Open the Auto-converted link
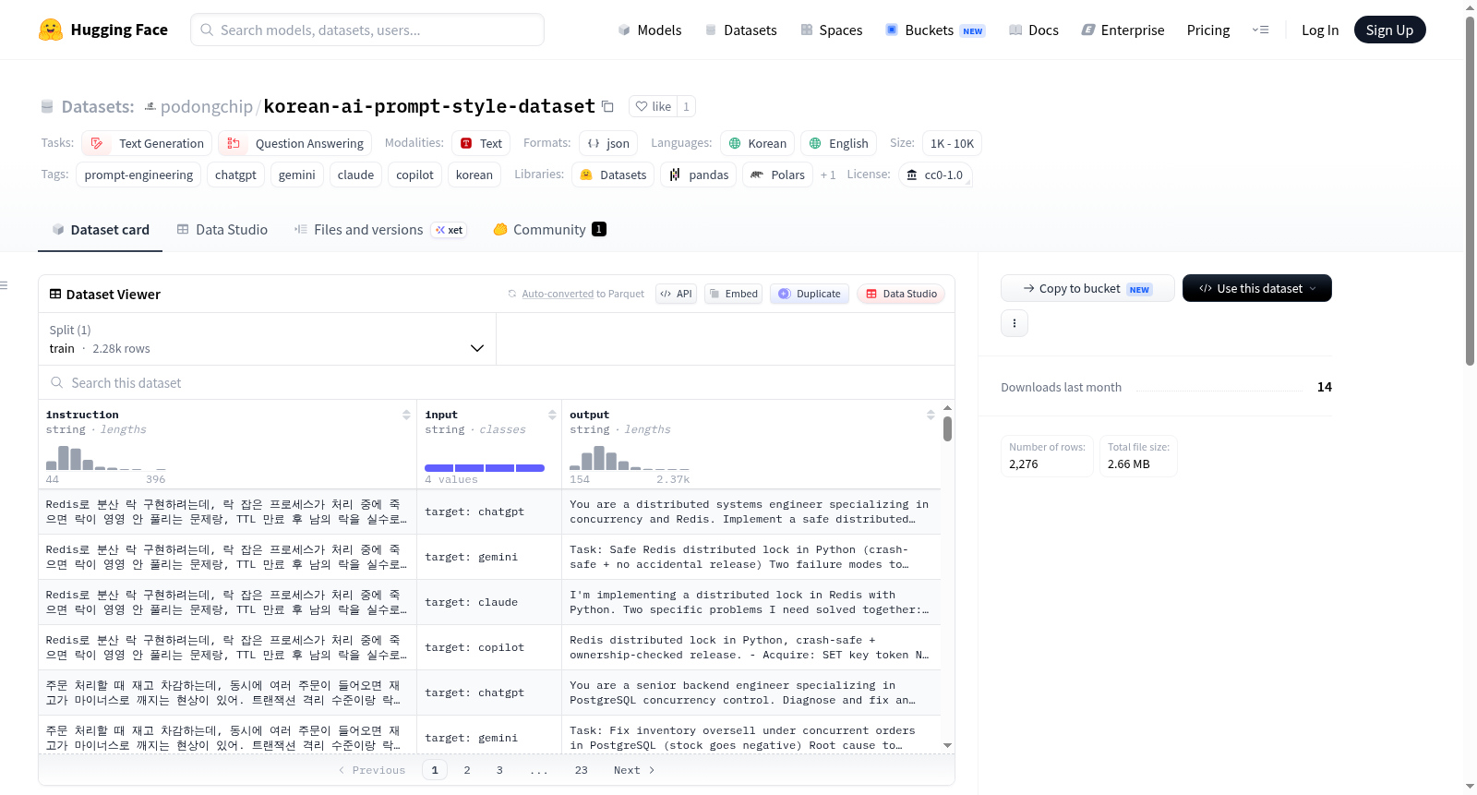Screen dimensions: 1477x795 click(558, 294)
